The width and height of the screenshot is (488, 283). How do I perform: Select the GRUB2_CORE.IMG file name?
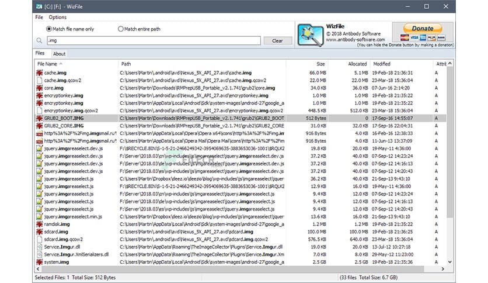point(64,126)
